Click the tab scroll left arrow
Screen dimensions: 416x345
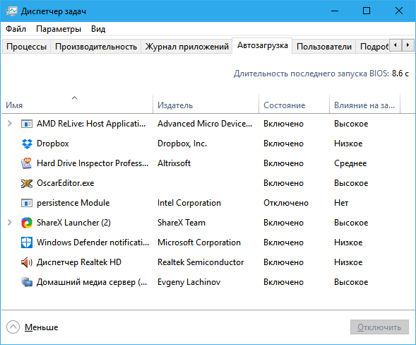pyautogui.click(x=396, y=45)
